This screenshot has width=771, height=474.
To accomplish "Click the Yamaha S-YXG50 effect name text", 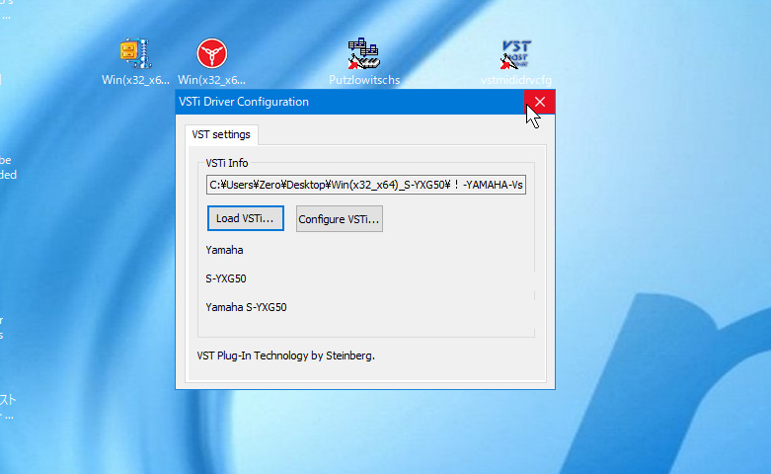I will click(x=246, y=307).
